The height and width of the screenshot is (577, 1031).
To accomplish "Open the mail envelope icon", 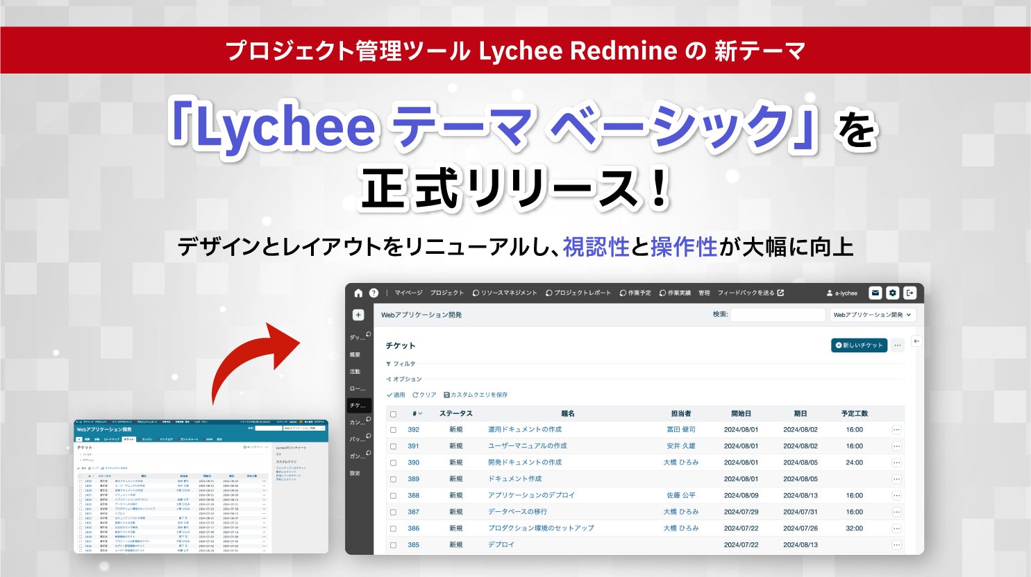I will 875,293.
